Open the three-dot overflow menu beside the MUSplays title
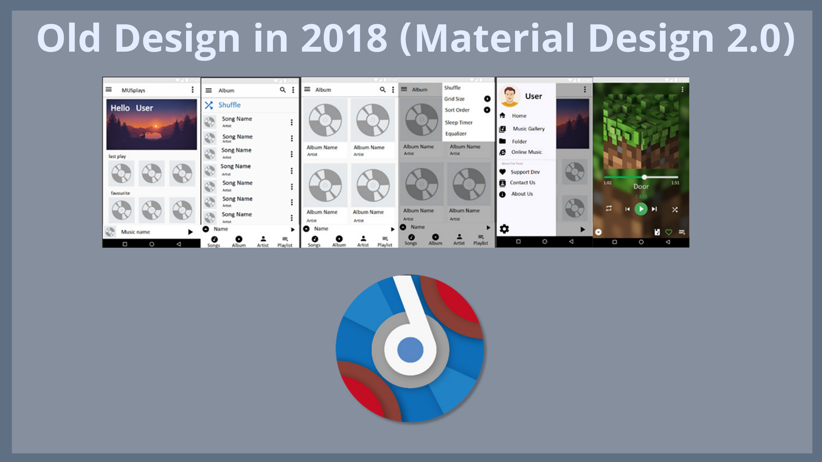This screenshot has height=462, width=822. pyautogui.click(x=193, y=90)
